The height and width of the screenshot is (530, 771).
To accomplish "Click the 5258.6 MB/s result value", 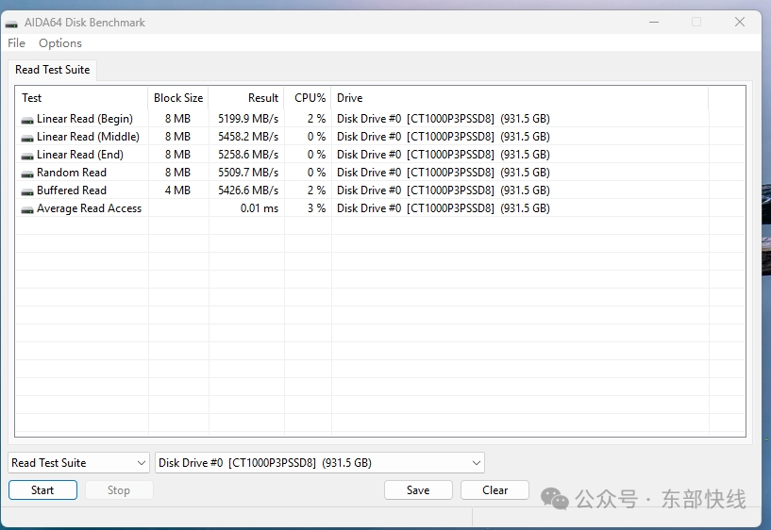I will pos(248,155).
